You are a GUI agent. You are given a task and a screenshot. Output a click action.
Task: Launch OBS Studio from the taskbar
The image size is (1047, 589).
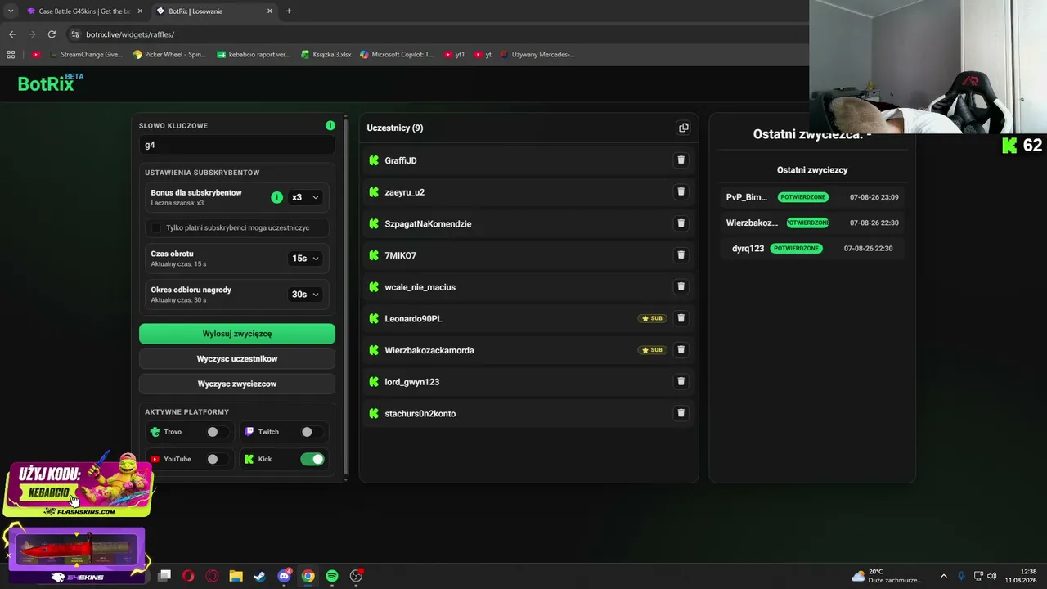tap(356, 576)
